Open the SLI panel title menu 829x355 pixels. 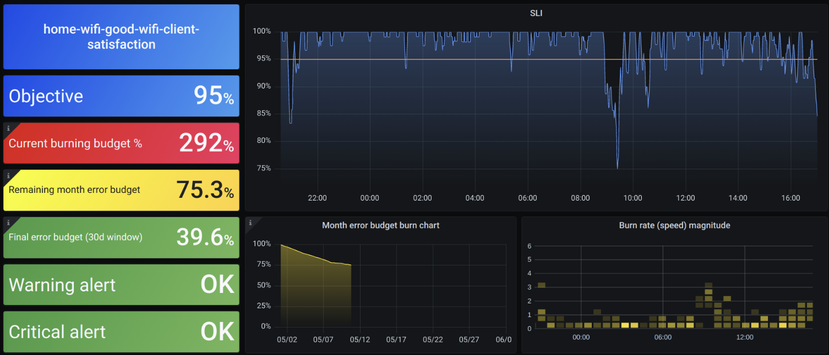pyautogui.click(x=536, y=13)
